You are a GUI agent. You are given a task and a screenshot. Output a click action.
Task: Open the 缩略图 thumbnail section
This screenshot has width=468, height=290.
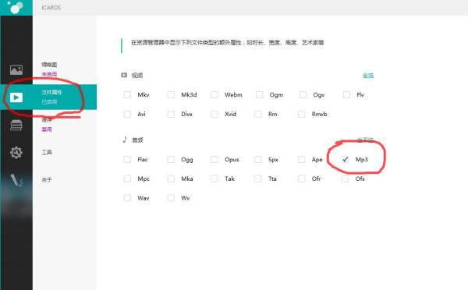click(49, 65)
